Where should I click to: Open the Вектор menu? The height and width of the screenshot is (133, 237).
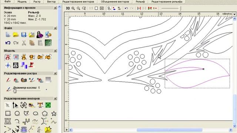pyautogui.click(x=51, y=1)
